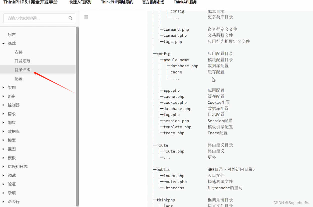Click the 模板引擎配置 description
The height and width of the screenshot is (207, 313).
pos(220,127)
